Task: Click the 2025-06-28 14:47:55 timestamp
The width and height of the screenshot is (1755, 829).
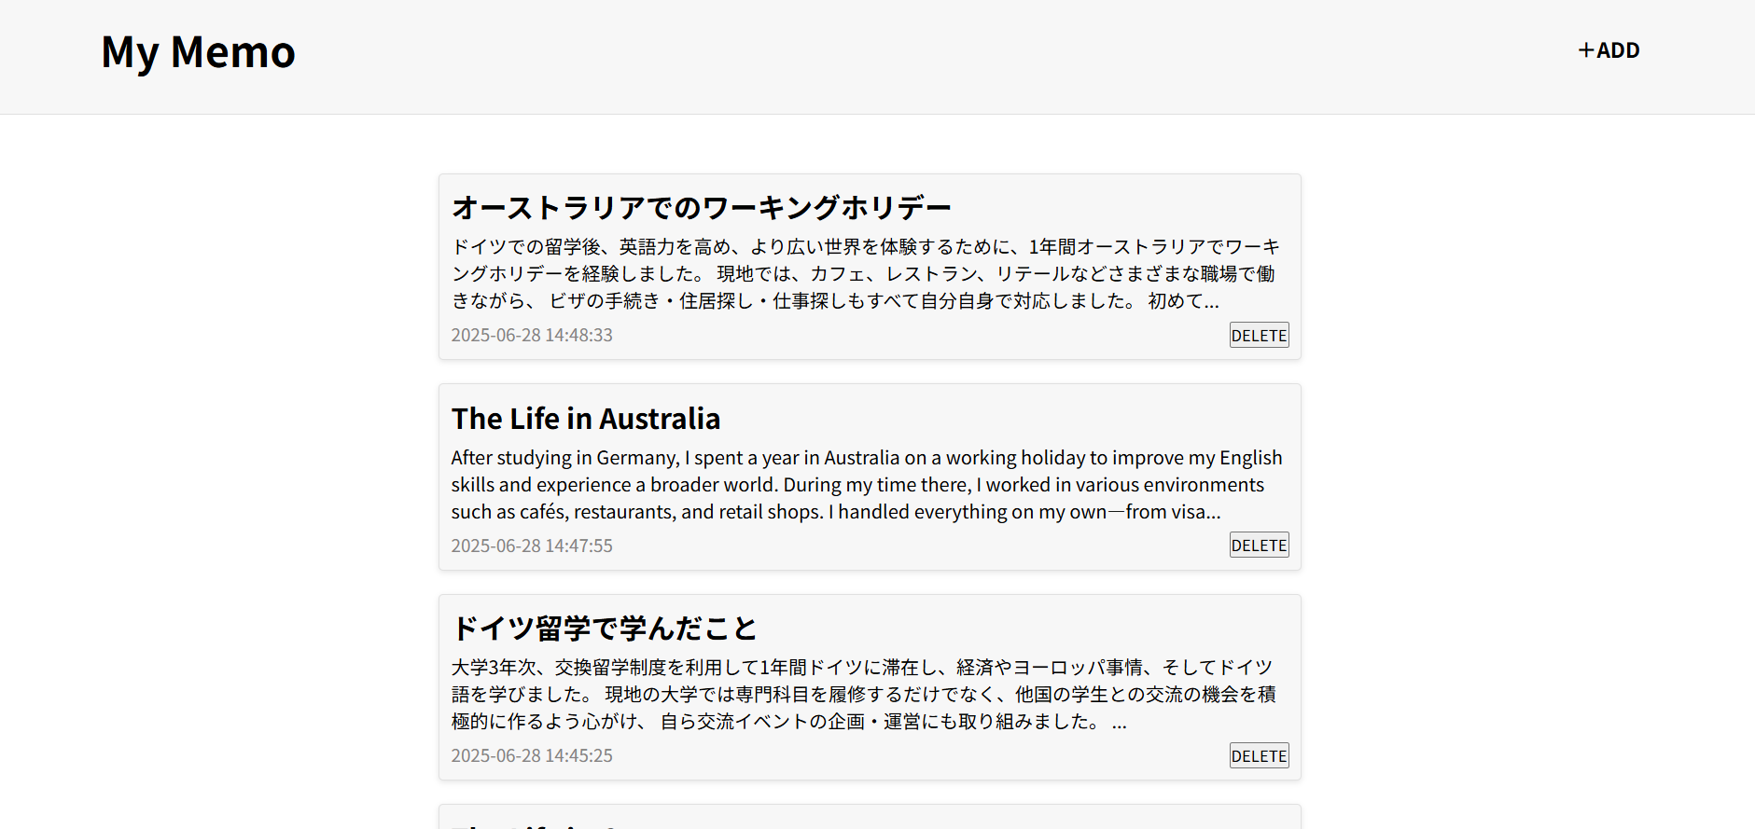Action: (532, 546)
